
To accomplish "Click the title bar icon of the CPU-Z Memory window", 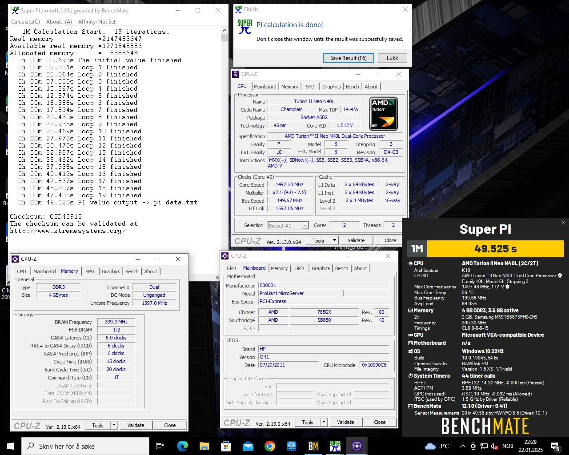I will tap(15, 259).
